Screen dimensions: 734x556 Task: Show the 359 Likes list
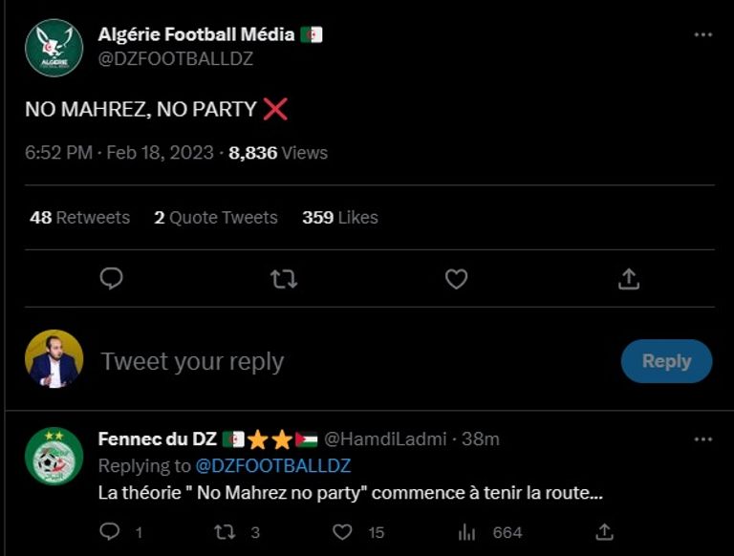point(339,217)
